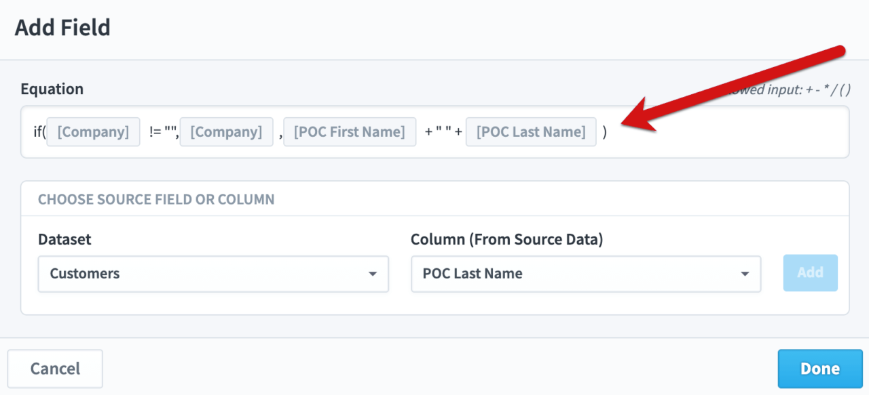Select the Customers dataset value
Image resolution: width=869 pixels, height=395 pixels.
coord(85,274)
